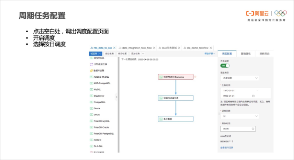This screenshot has height=160, width=294.
Task: Close the rds_data_to_oss tab
Action: (114, 48)
